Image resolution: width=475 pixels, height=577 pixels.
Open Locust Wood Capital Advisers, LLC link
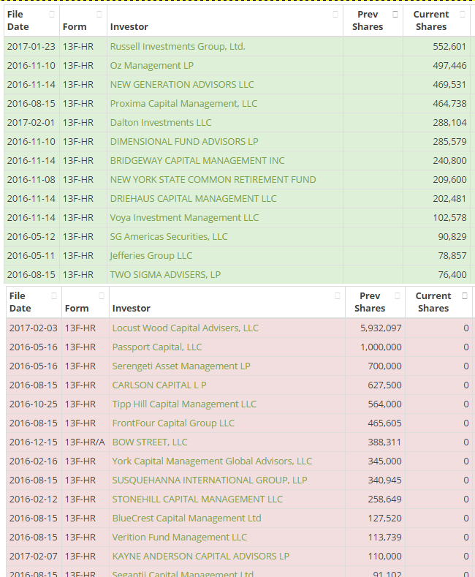186,328
